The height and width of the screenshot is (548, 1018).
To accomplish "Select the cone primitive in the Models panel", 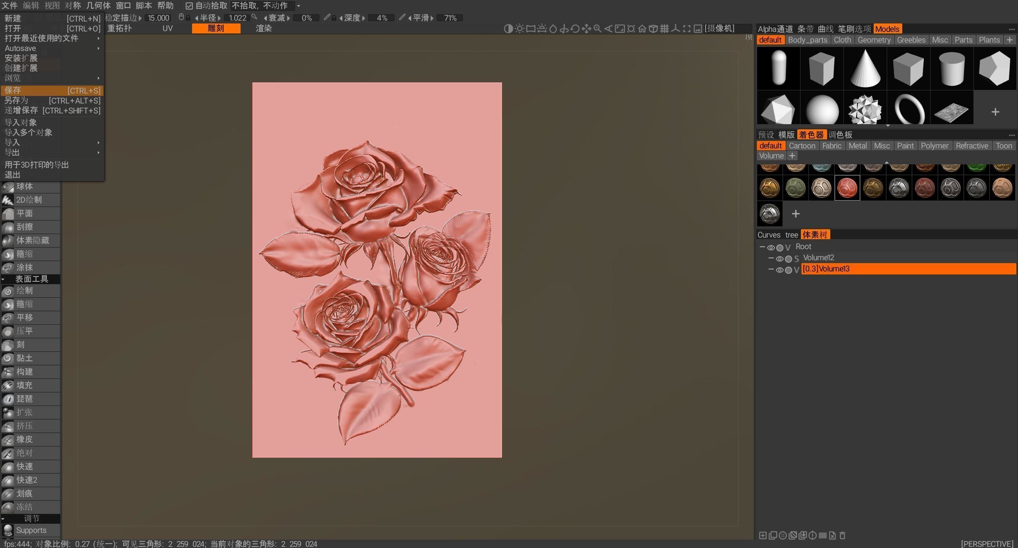I will click(865, 68).
